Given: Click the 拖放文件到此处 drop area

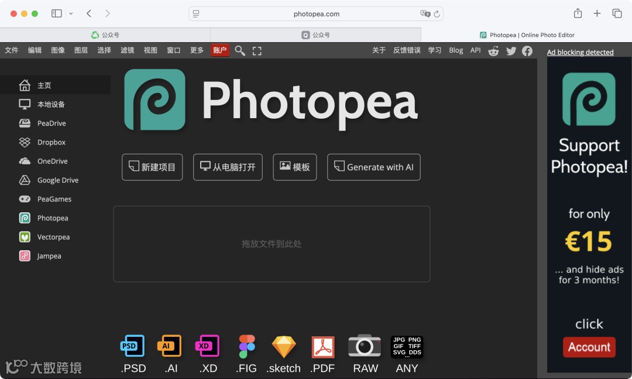Looking at the screenshot, I should [272, 244].
